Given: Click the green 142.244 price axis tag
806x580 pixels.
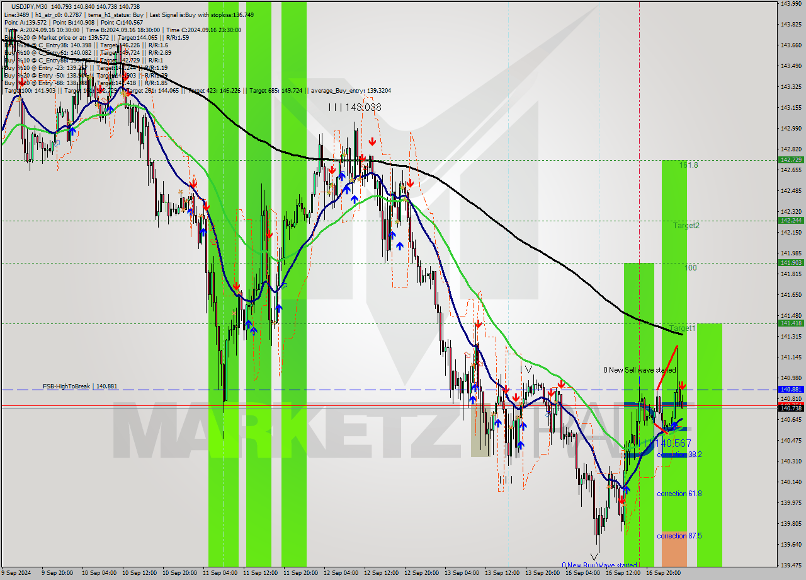Looking at the screenshot, I should pyautogui.click(x=791, y=221).
